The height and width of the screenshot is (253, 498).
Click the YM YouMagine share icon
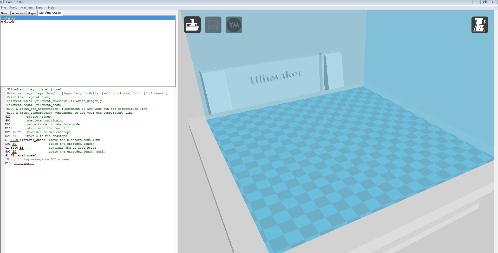click(x=234, y=25)
